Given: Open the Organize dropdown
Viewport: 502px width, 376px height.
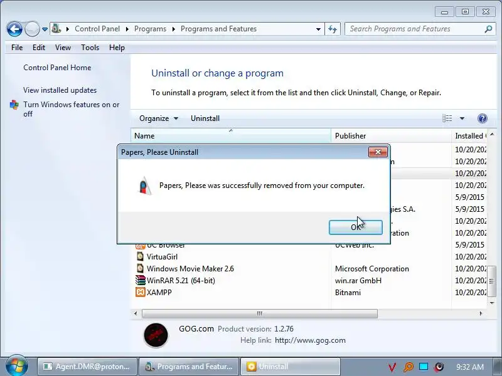Looking at the screenshot, I should point(159,118).
